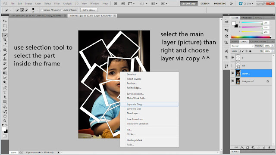Open the blend mode Normal dropdown
The width and height of the screenshot is (276, 155).
tap(242, 46)
